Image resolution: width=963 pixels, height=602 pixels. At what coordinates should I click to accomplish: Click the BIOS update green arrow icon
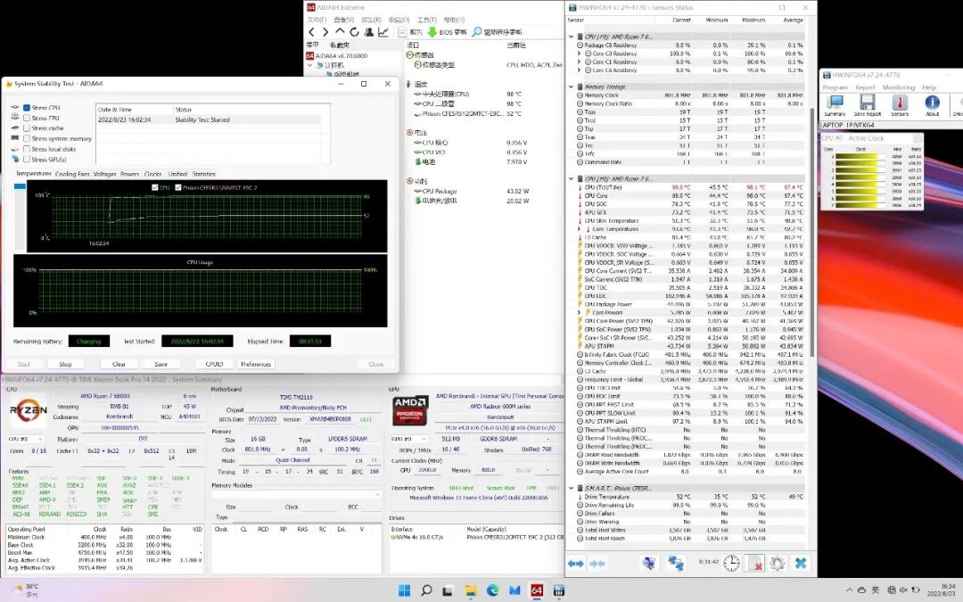432,32
